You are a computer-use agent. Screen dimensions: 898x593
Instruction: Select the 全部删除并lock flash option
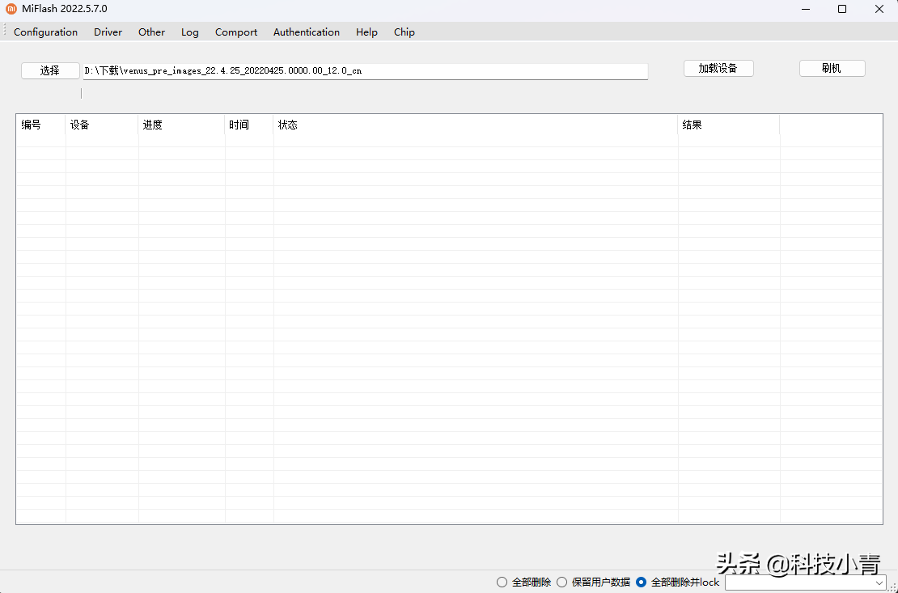click(x=640, y=582)
